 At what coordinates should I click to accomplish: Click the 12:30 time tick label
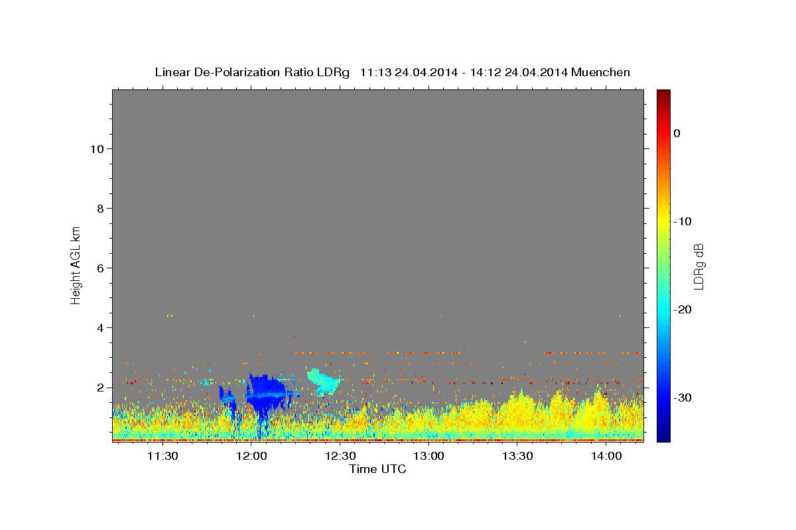pyautogui.click(x=340, y=456)
